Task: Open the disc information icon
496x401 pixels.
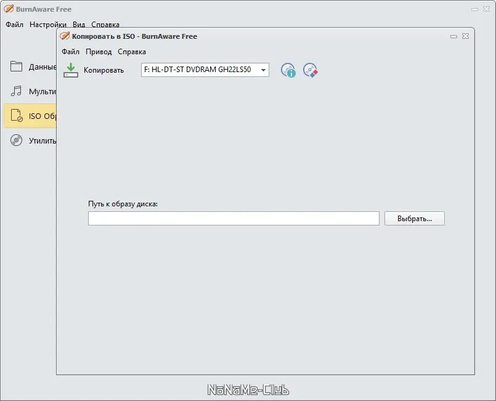Action: coord(288,70)
